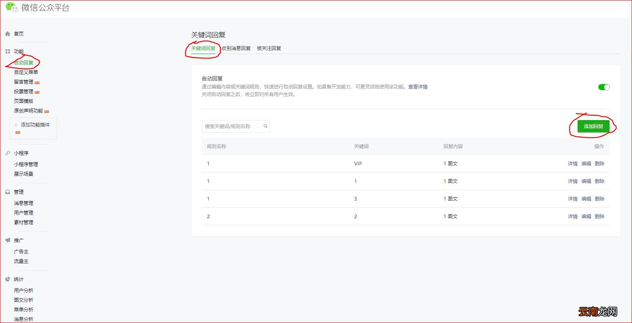Click 删除 for the keyword 1 row
632x323 pixels.
point(600,181)
